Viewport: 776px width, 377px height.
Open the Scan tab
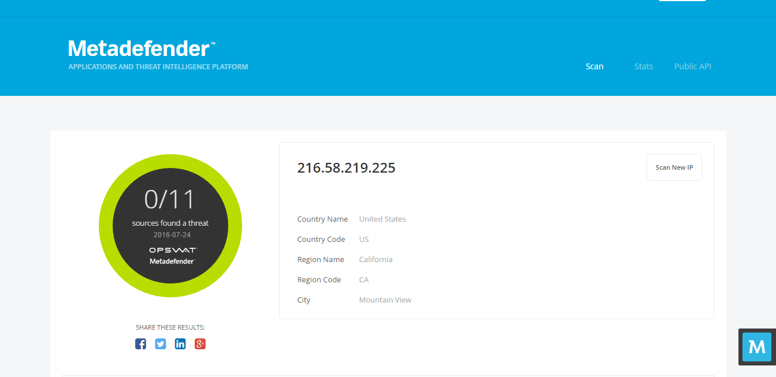point(595,66)
